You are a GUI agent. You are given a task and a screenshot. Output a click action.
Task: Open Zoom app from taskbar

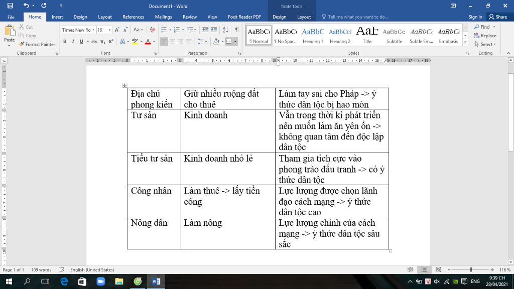(100, 281)
